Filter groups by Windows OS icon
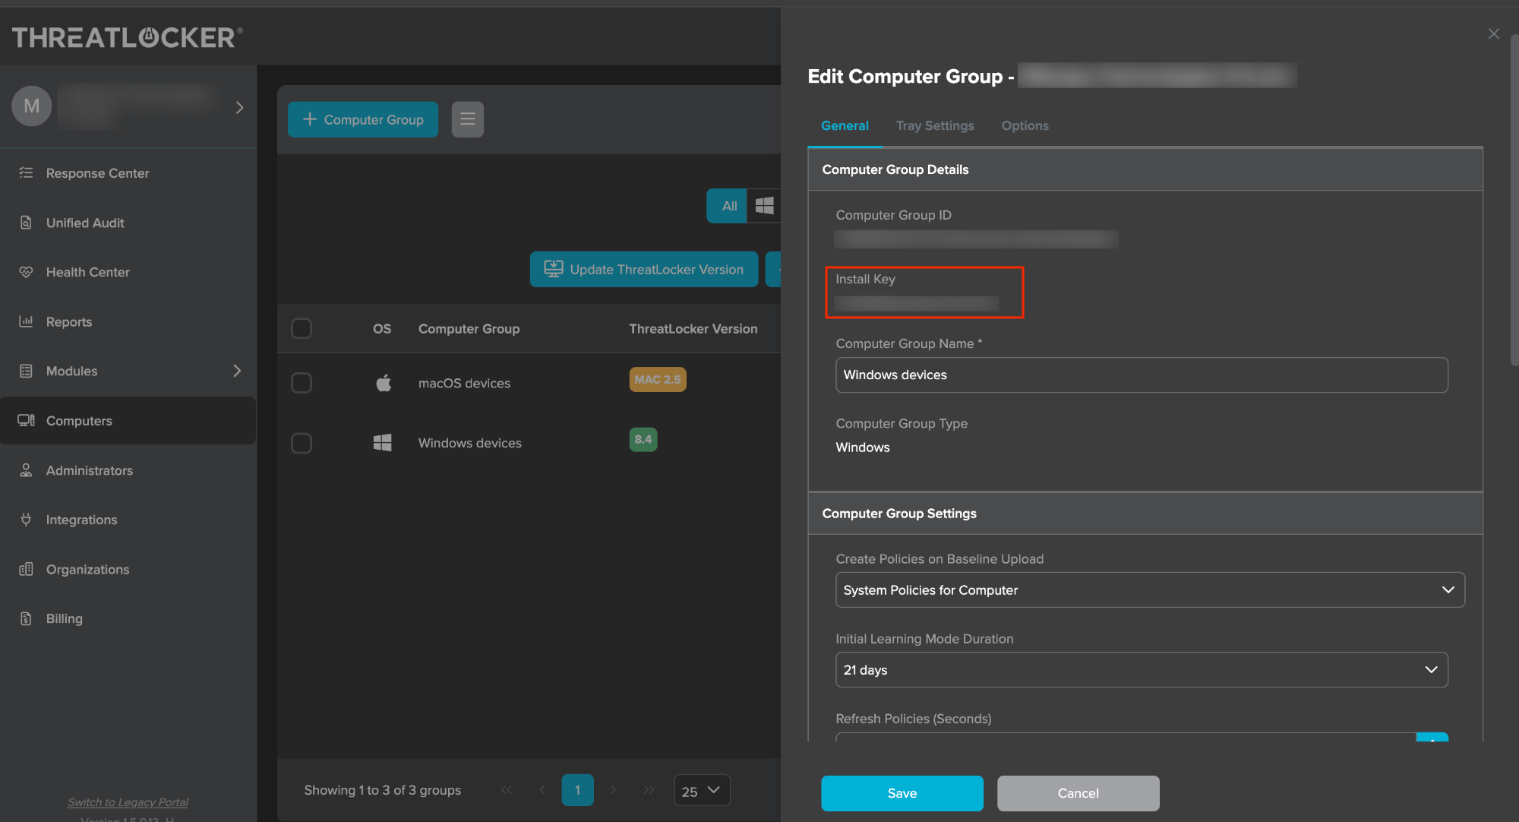Screen dimensions: 1519x822 (x=765, y=206)
